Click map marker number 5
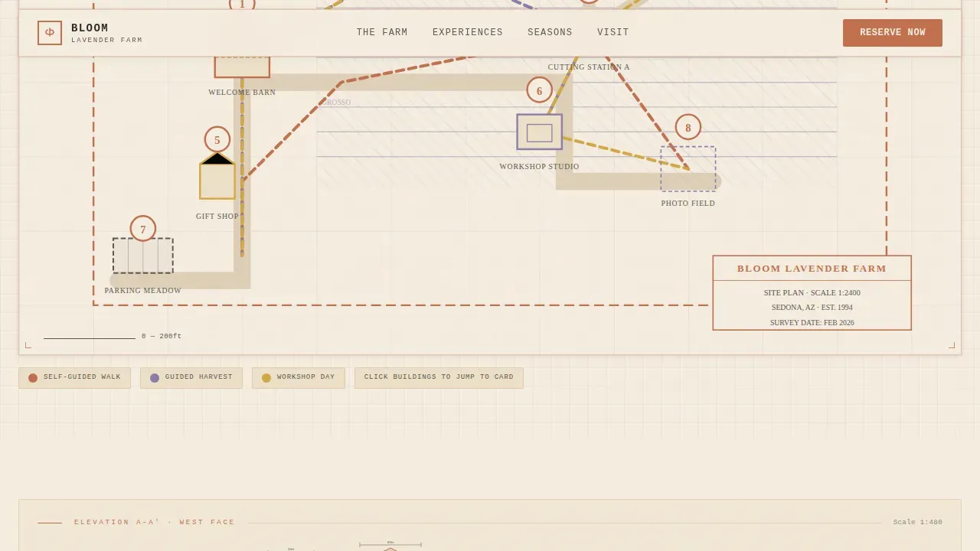 pos(217,139)
